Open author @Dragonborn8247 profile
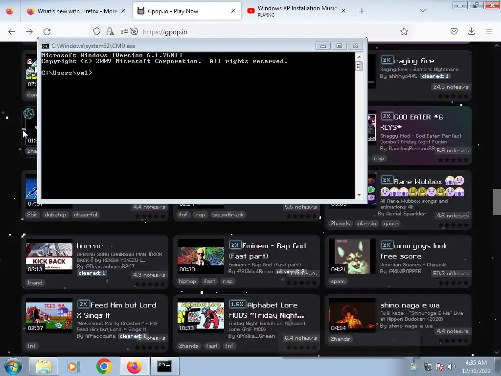Viewport: 501px width, 376px height. tap(110, 266)
